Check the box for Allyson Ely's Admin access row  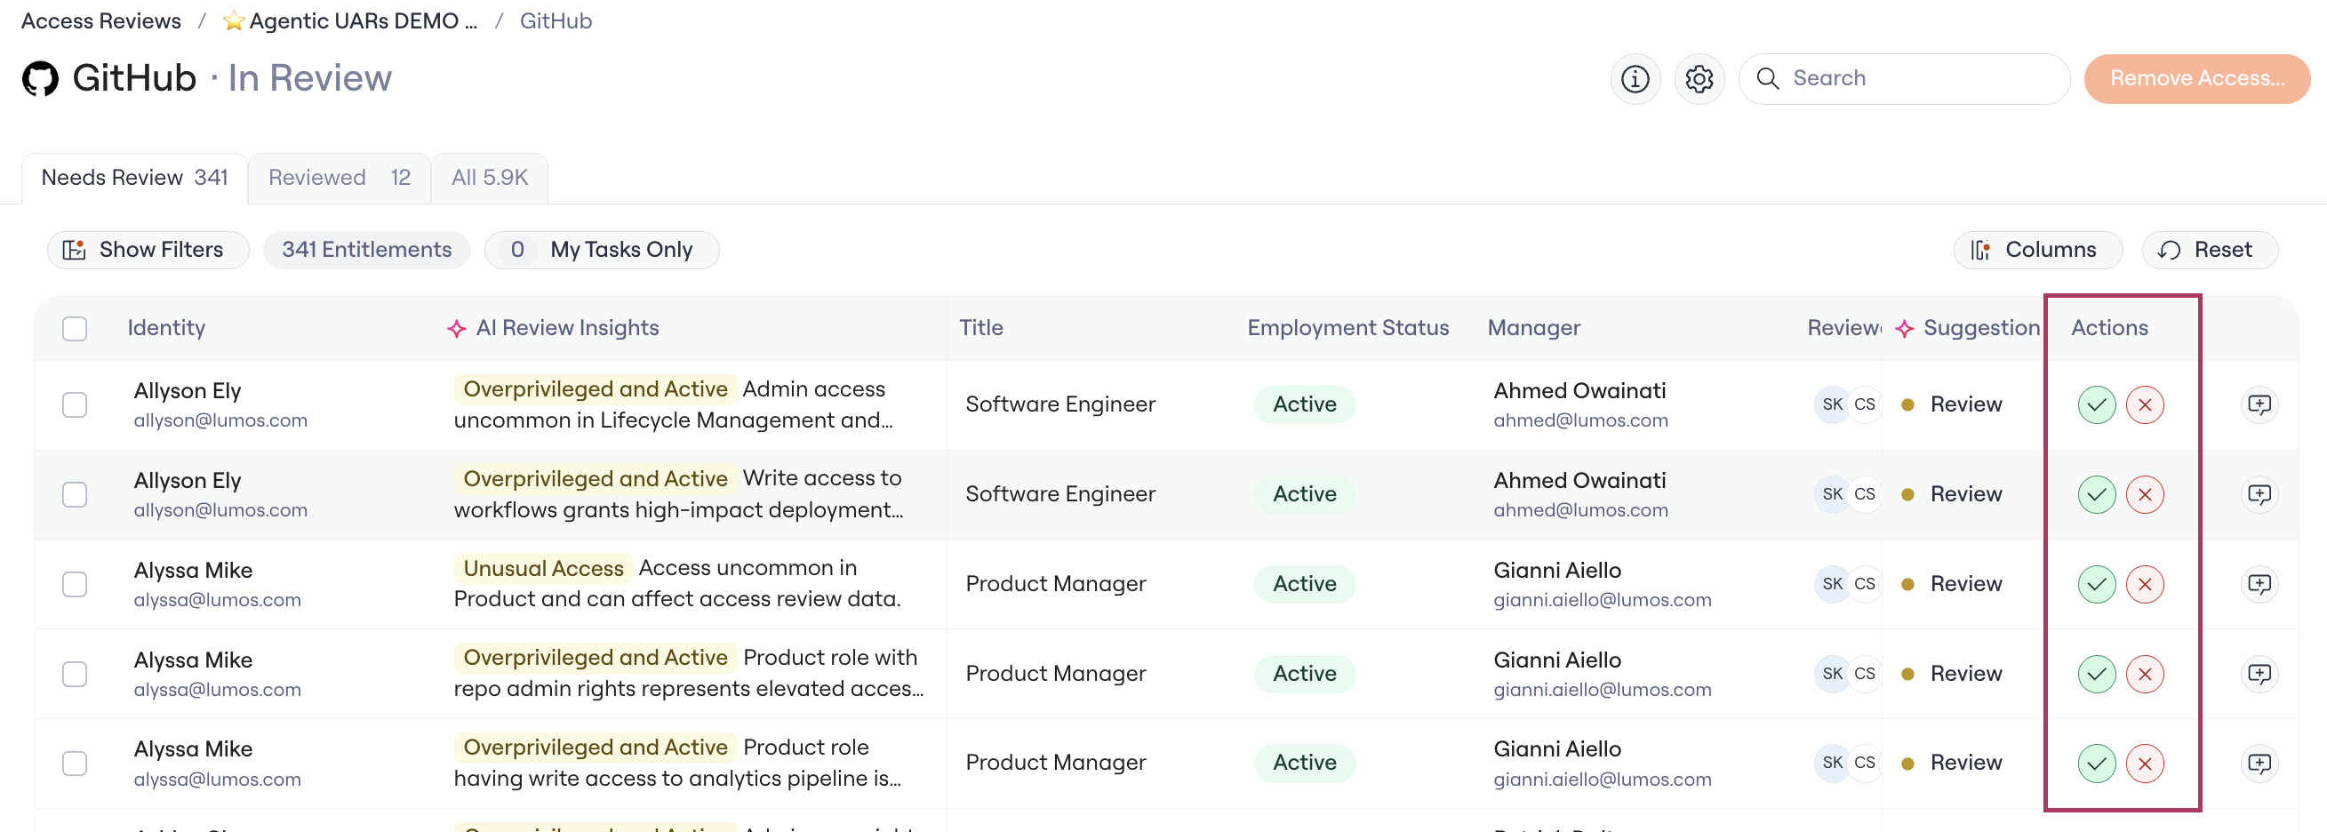[75, 404]
